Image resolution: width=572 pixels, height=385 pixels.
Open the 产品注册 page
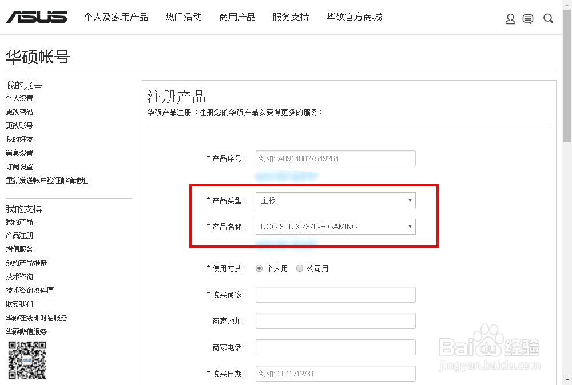tap(20, 235)
